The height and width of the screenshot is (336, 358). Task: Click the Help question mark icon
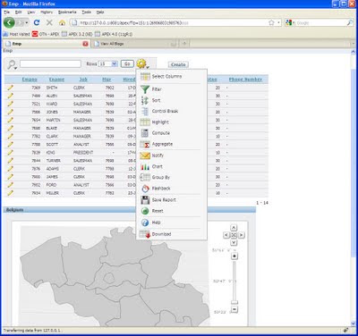145,223
